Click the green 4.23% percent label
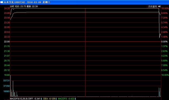Viewport: 169px width, 100px height. click(x=164, y=56)
